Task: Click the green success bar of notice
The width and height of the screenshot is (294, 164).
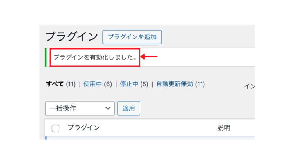Action: [x=46, y=57]
